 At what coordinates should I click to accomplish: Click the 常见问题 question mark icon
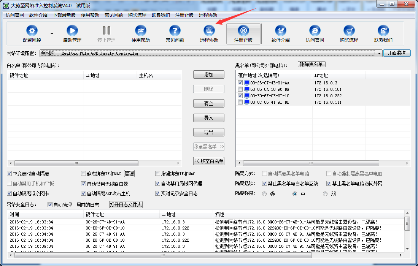(175, 31)
